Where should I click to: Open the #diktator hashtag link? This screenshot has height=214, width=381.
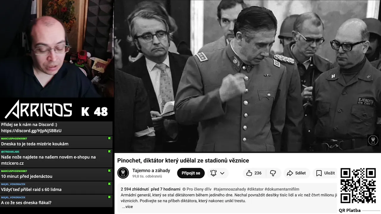pos(255,189)
